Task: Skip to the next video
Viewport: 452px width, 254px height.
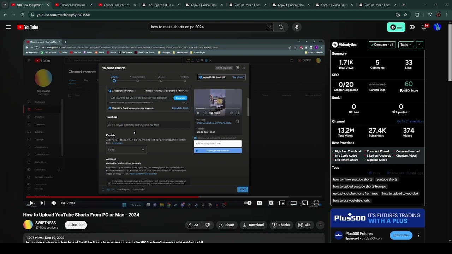Action: point(42,203)
